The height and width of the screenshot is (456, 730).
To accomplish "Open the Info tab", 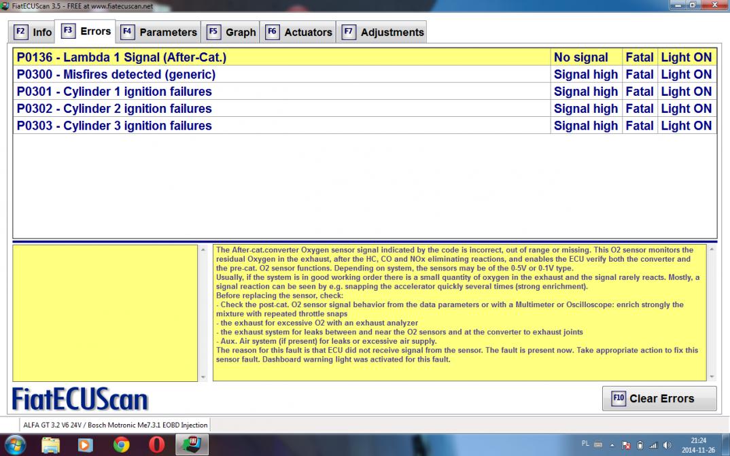I will (x=32, y=32).
